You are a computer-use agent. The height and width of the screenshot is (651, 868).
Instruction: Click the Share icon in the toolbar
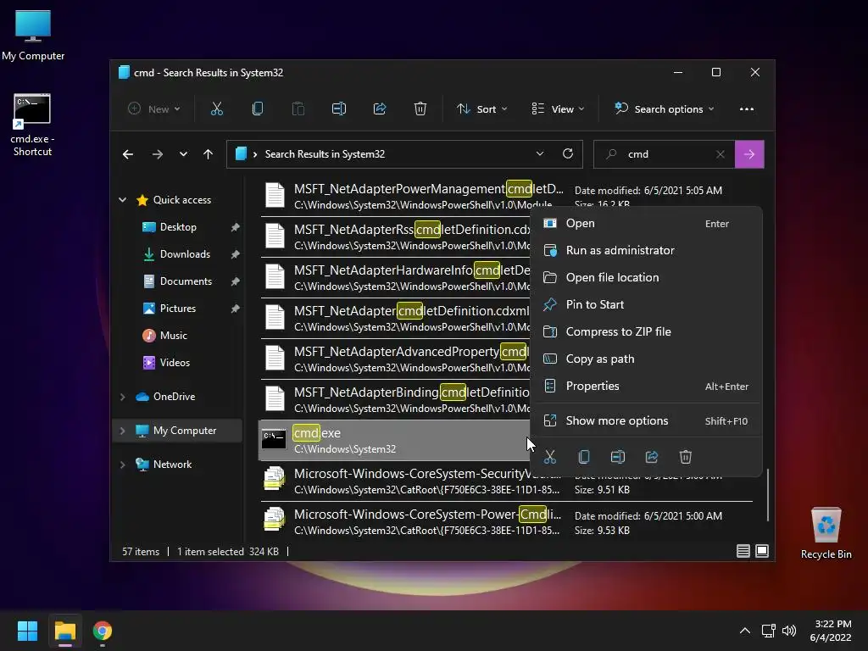380,109
